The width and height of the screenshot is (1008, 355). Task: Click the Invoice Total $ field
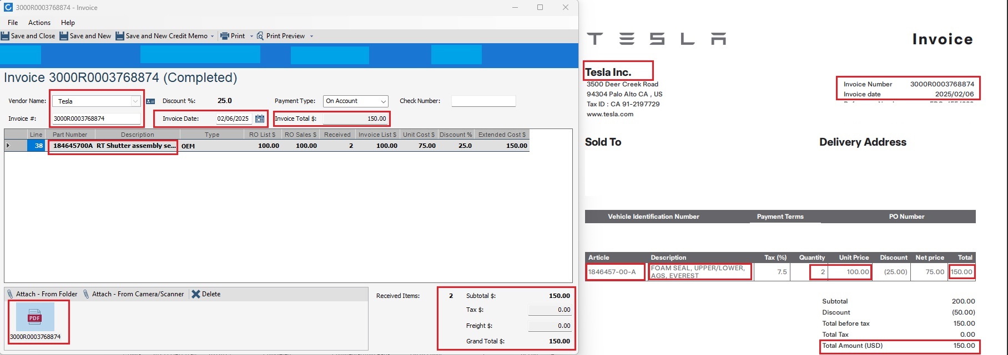click(355, 119)
